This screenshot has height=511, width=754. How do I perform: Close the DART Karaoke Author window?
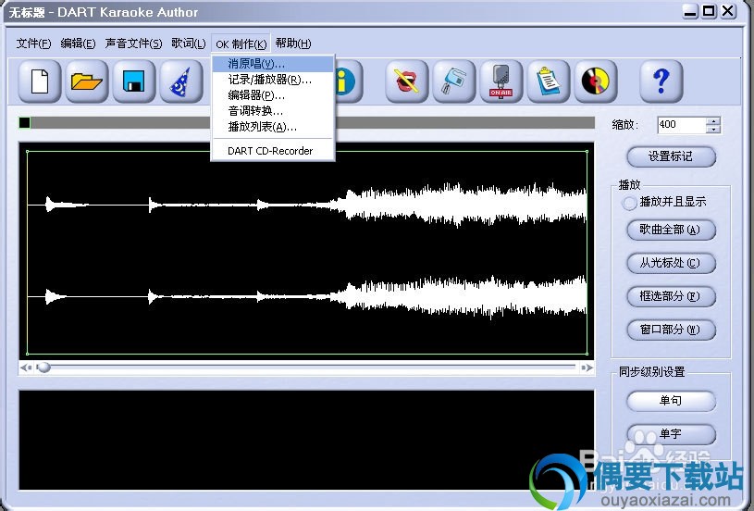[x=728, y=11]
